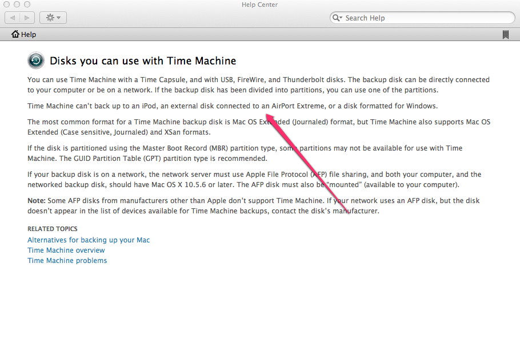Open the Time Machine problems link
This screenshot has height=356, width=520.
click(x=67, y=261)
